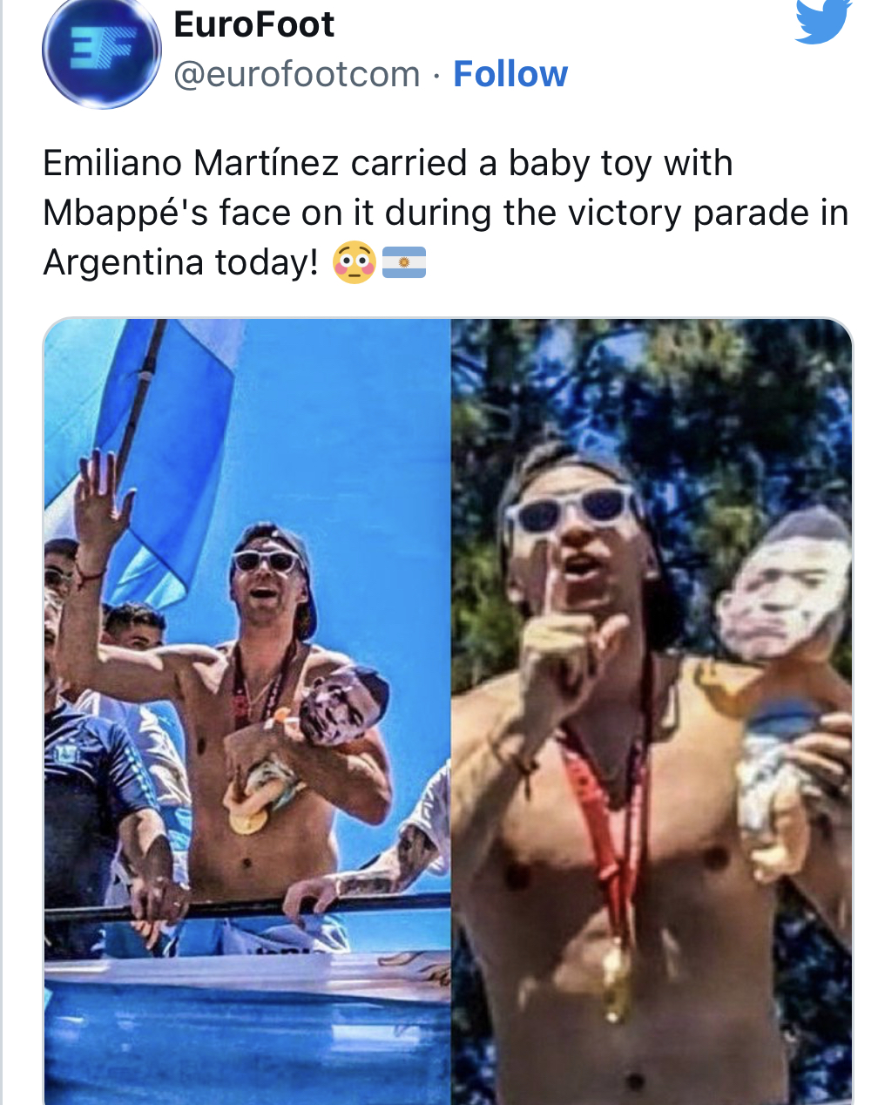Click the tweet text line starting with "Argentina today!"
The width and height of the screenshot is (878, 1105).
coord(182,262)
